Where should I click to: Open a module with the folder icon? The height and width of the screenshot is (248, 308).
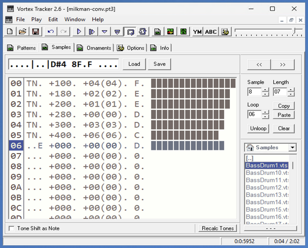point(23,32)
